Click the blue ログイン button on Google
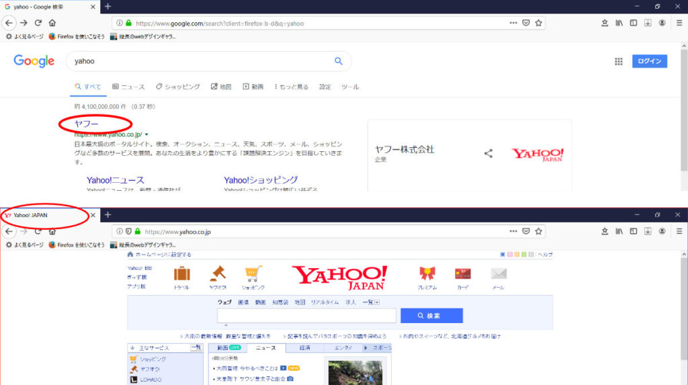 click(x=649, y=61)
